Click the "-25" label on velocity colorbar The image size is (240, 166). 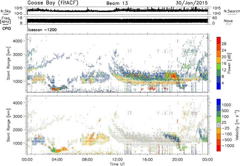(226, 128)
